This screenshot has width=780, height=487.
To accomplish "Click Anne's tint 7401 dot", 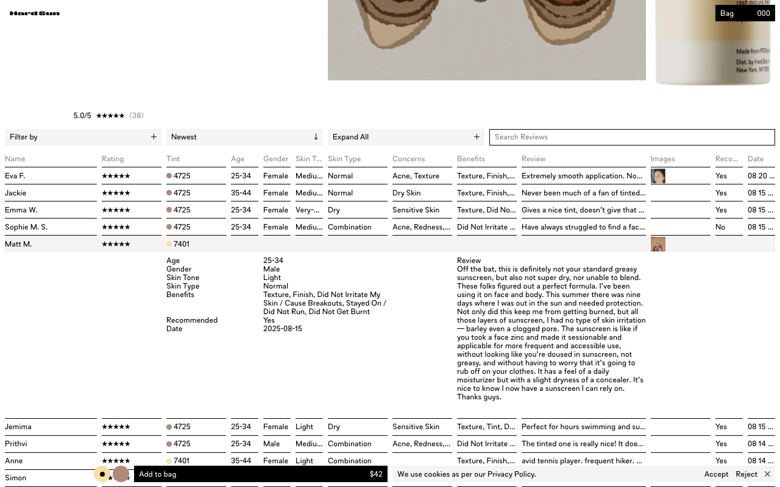I will pos(169,461).
